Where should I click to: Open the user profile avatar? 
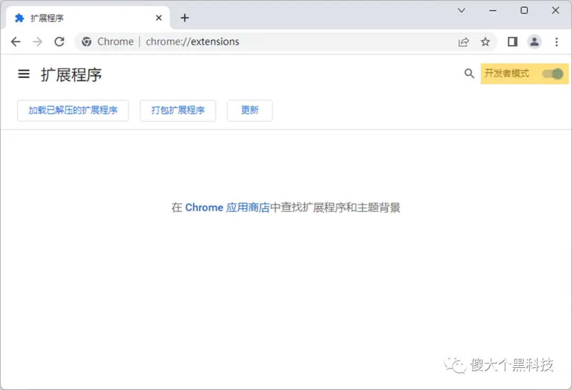[x=534, y=42]
